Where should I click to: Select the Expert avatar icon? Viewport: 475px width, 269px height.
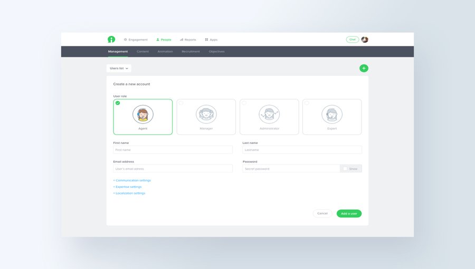pos(332,114)
